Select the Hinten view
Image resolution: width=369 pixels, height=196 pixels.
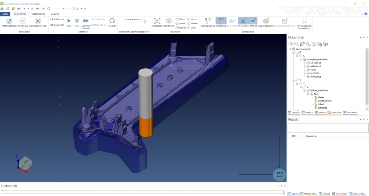point(192,24)
